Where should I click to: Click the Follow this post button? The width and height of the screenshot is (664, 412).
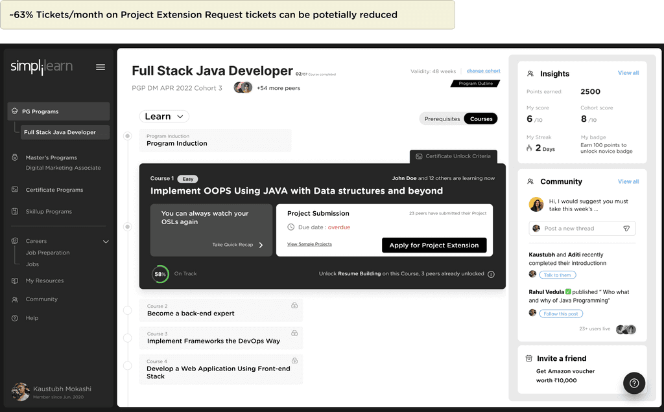tap(561, 314)
